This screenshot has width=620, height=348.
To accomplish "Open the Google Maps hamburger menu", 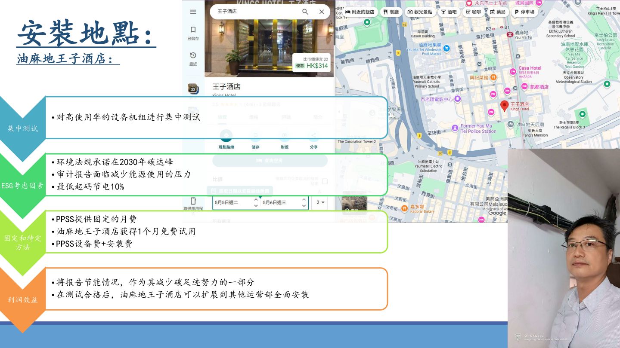I will 193,12.
